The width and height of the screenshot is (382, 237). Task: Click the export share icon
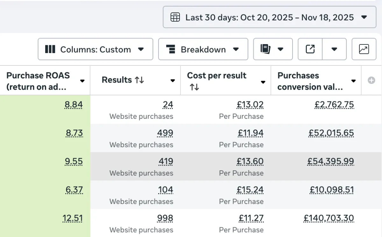click(310, 49)
